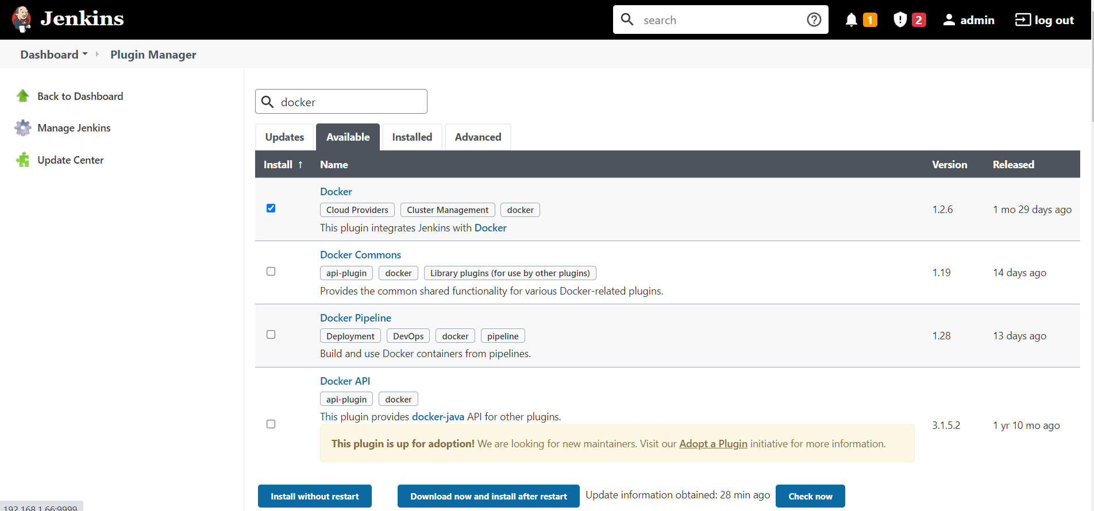Viewport: 1094px width, 511px height.
Task: Click the search help question mark icon
Action: point(814,20)
